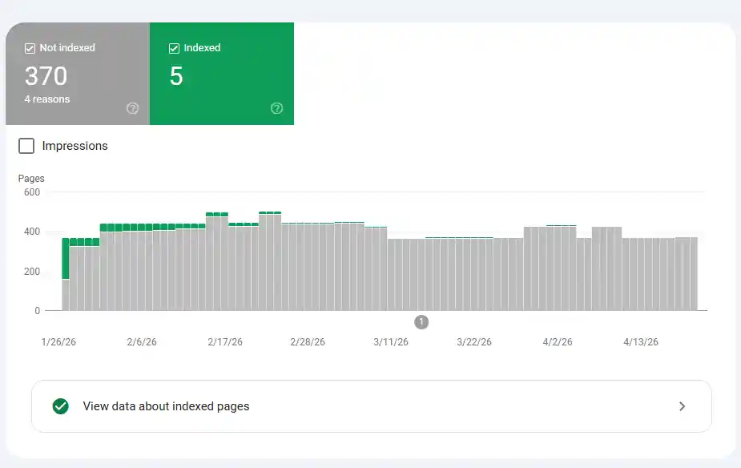741x468 pixels.
Task: Click the green checkmark icon beside View data
Action: tap(61, 406)
